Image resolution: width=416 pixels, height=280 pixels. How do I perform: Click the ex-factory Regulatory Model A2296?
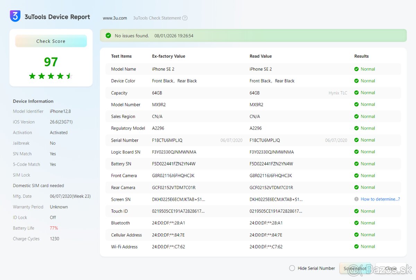[x=158, y=128]
